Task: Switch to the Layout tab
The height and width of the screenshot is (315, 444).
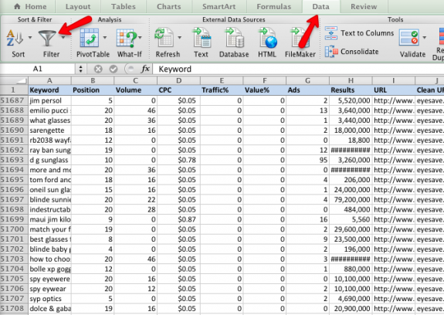Action: tap(78, 6)
